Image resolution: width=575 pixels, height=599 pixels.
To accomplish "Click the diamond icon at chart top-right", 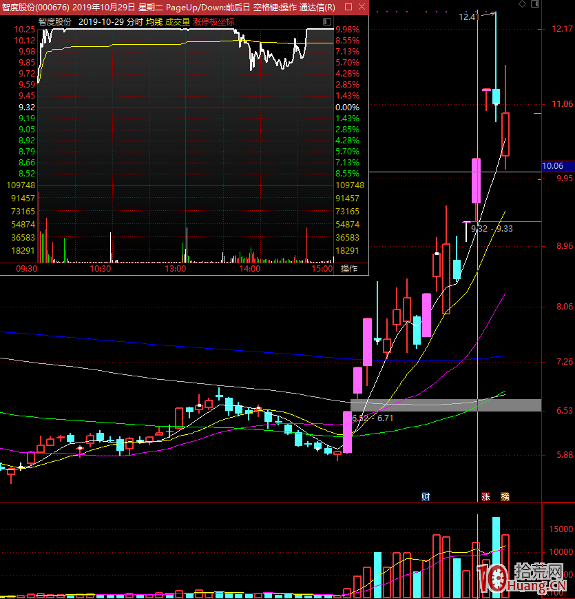I will [x=521, y=5].
